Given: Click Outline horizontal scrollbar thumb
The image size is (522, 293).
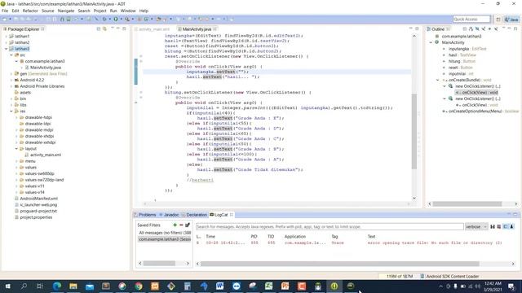Looking at the screenshot, I should pos(467,203).
